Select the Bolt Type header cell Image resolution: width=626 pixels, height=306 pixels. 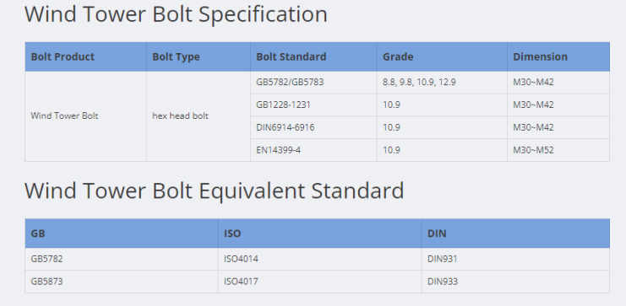pyautogui.click(x=199, y=56)
